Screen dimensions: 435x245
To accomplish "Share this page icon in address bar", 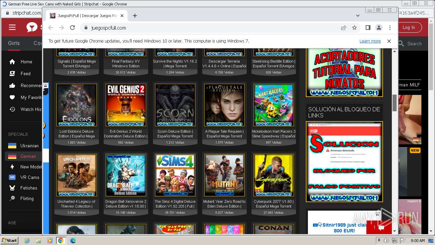I will [x=344, y=28].
